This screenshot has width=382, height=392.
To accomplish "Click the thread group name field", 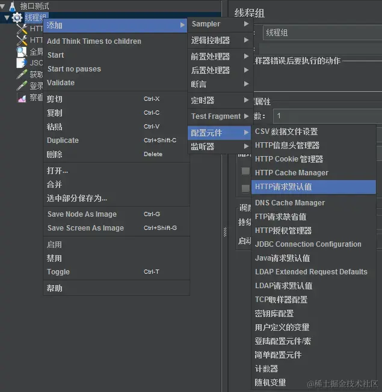I will (x=322, y=32).
